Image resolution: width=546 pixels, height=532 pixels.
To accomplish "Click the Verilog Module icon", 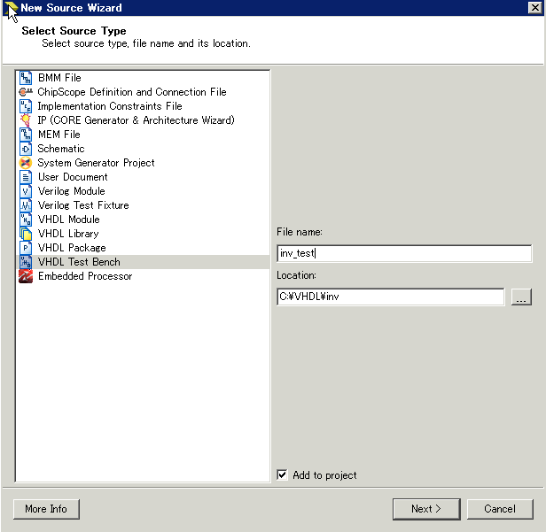I will point(26,191).
